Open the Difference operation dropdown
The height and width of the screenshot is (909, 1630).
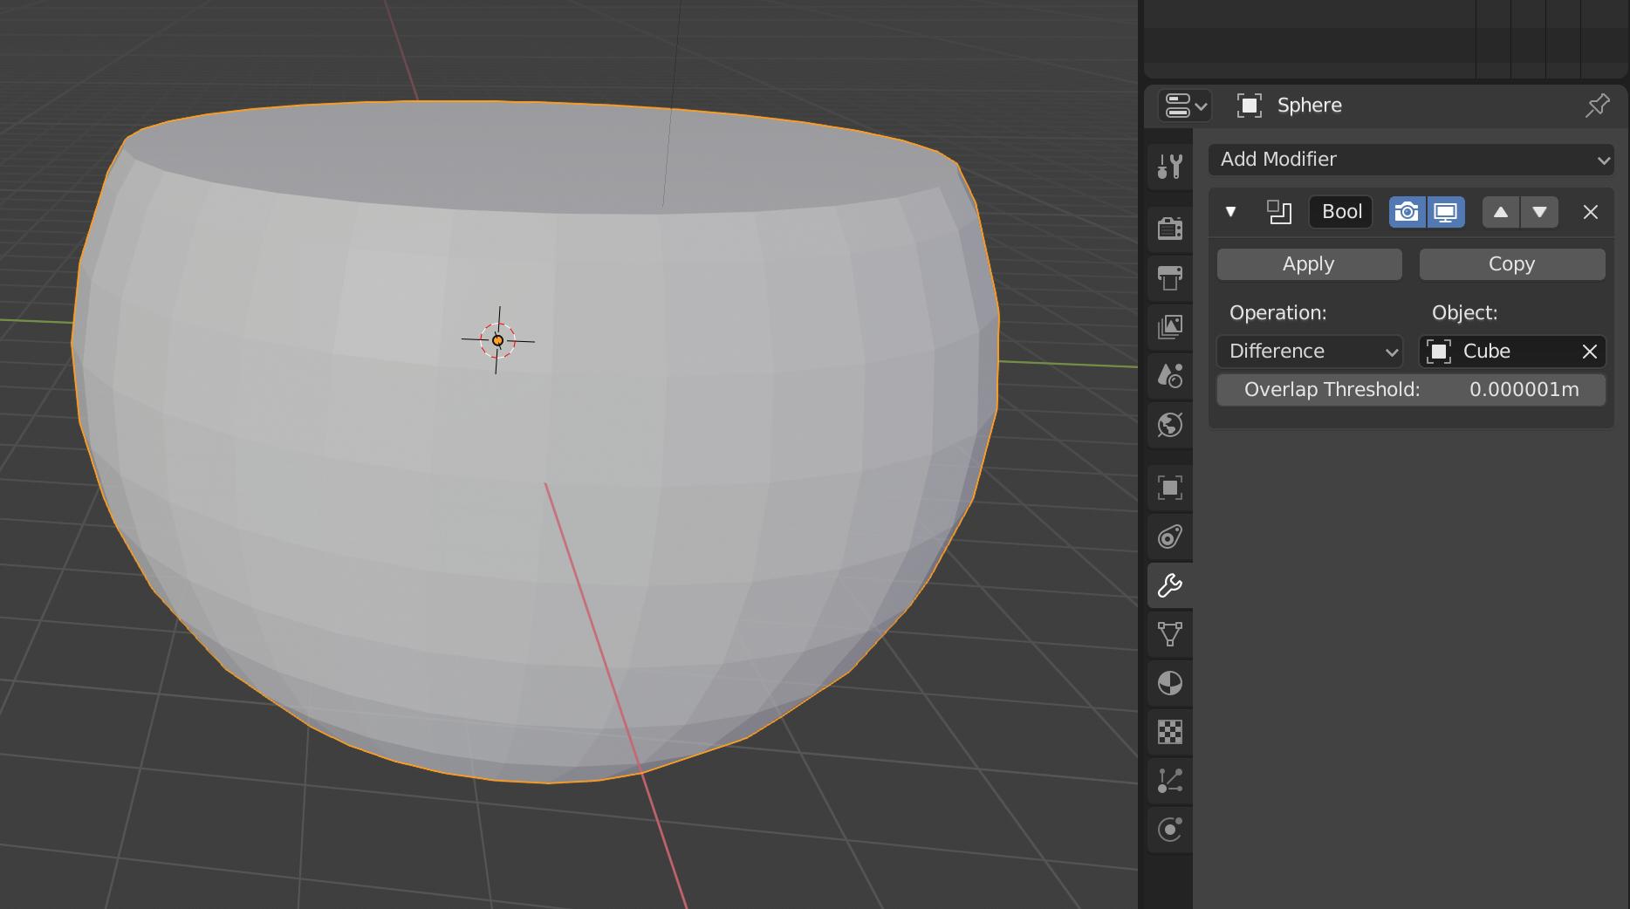tap(1309, 352)
